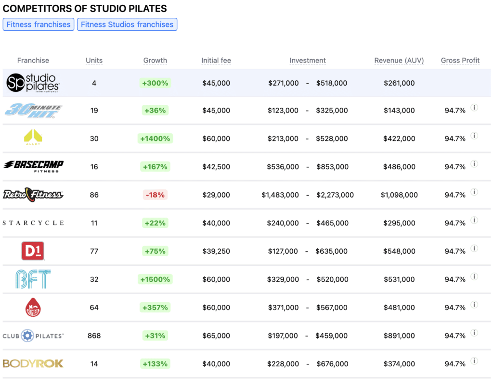493x385 pixels.
Task: Click the +133% growth badge
Action: [155, 364]
